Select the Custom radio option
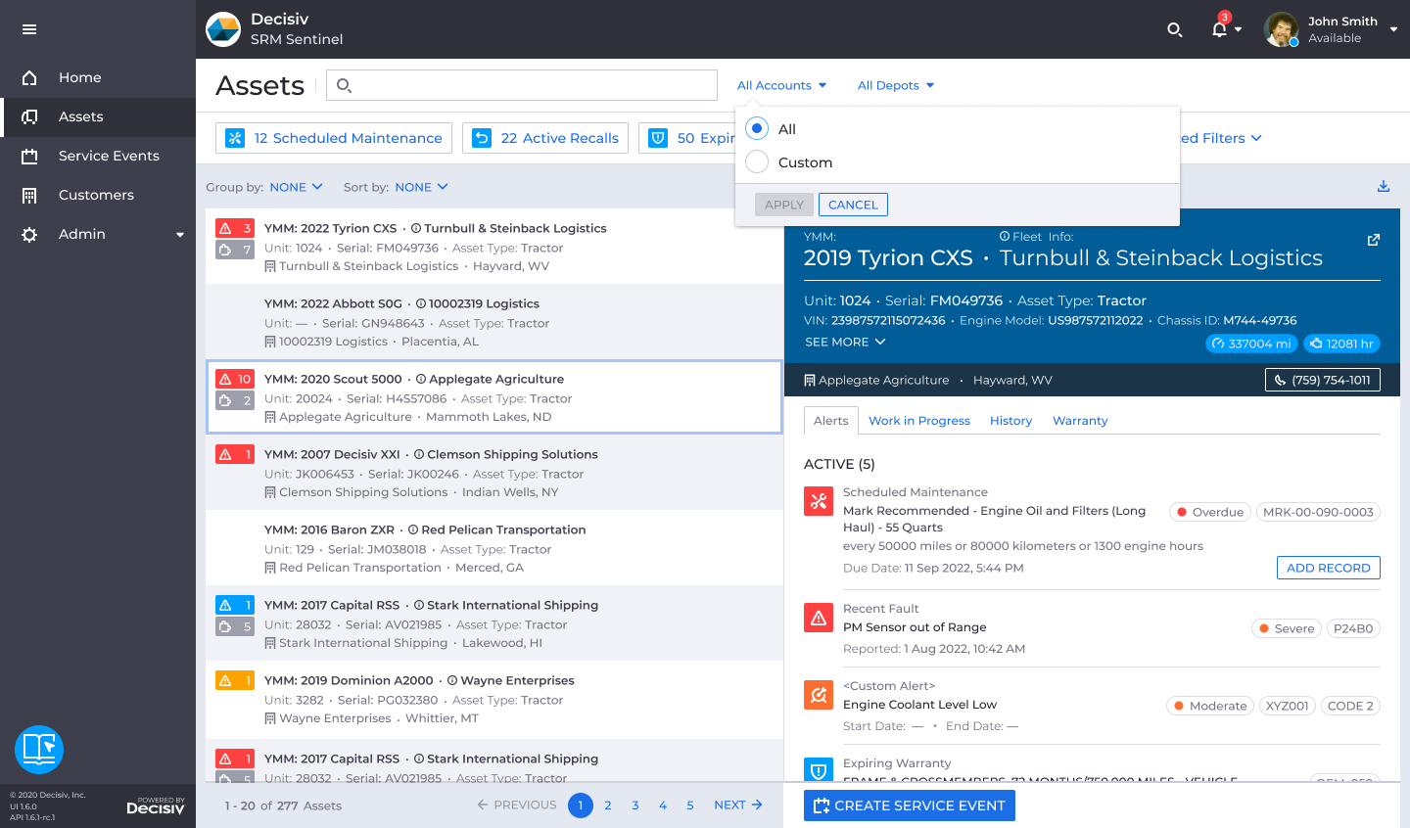This screenshot has height=828, width=1410. pyautogui.click(x=757, y=161)
